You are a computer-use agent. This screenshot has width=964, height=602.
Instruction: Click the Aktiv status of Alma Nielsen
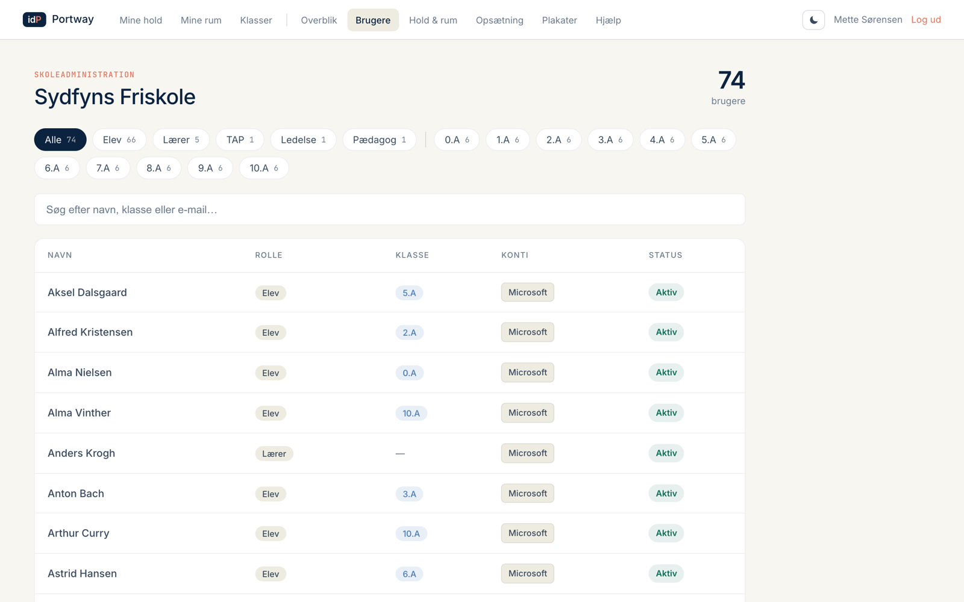pyautogui.click(x=666, y=373)
